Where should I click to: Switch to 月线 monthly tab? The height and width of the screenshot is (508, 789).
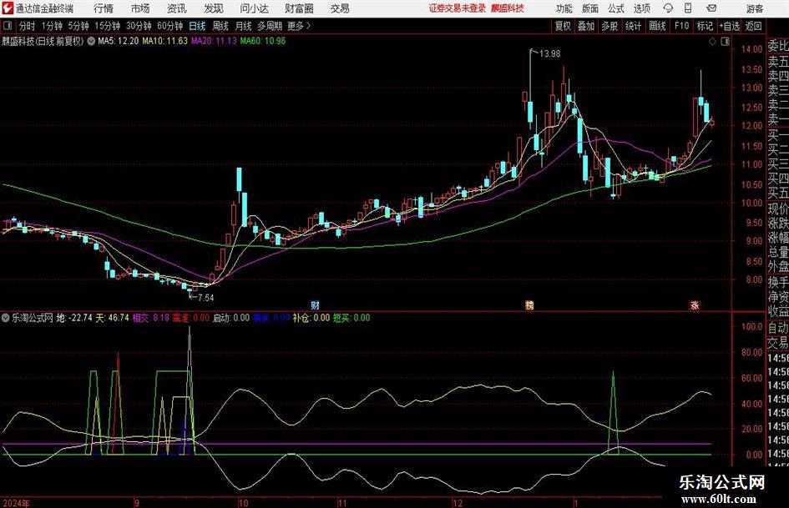244,26
